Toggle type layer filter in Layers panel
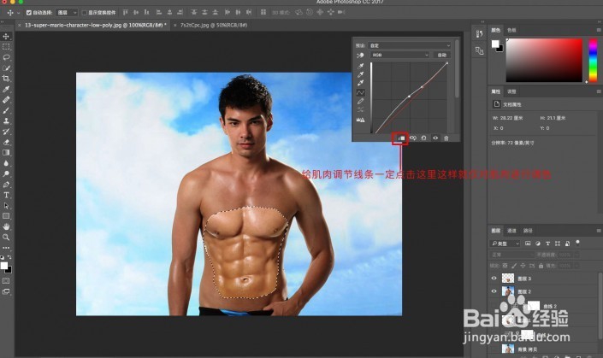 pyautogui.click(x=547, y=244)
